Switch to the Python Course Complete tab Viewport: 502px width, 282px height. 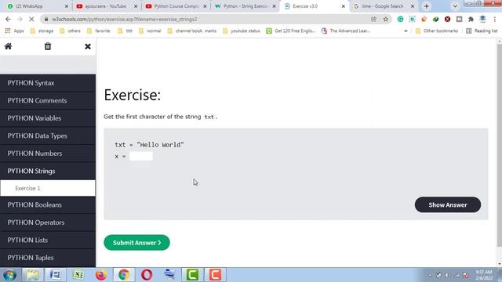click(175, 6)
